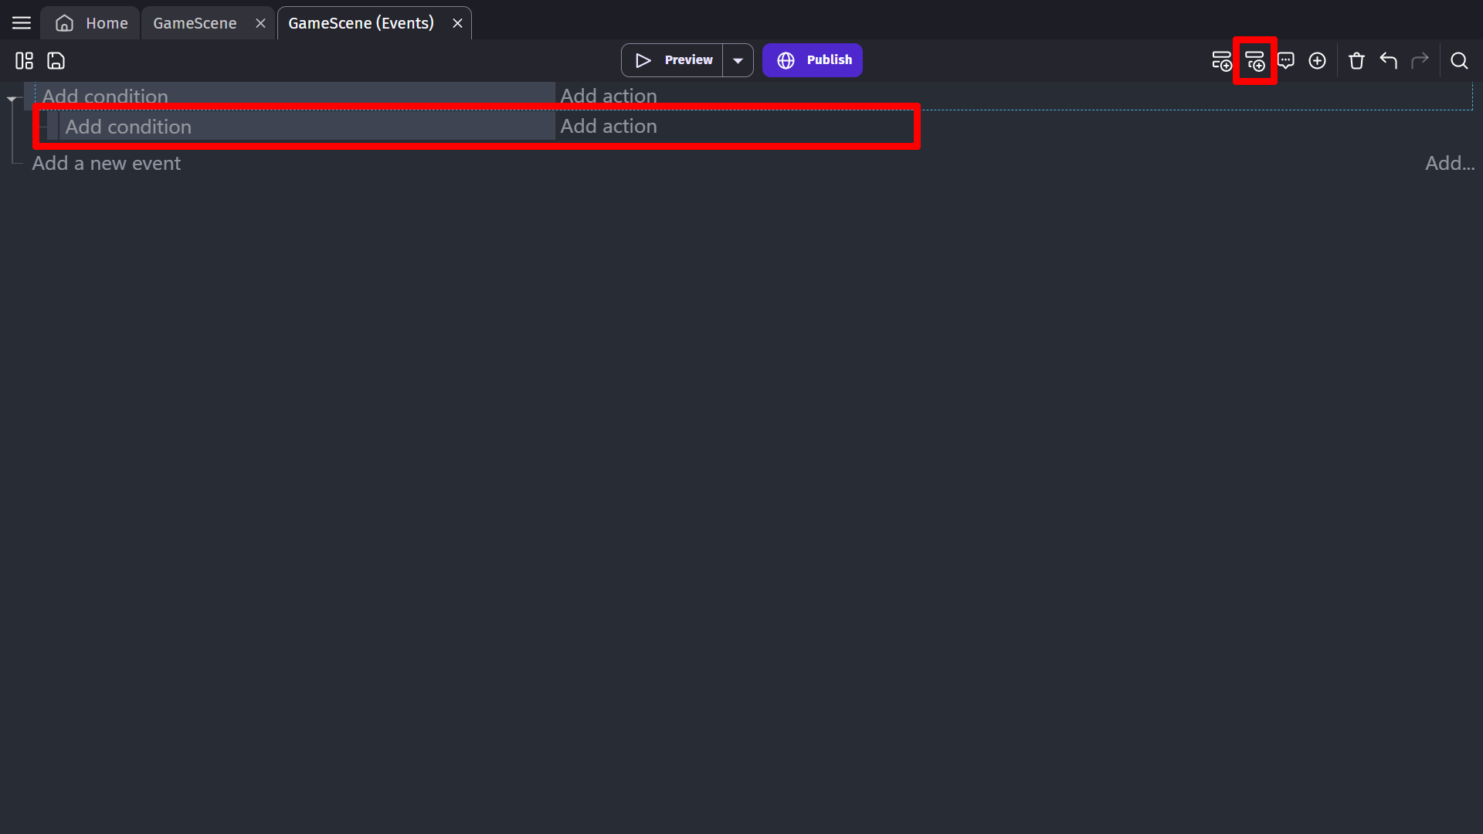Viewport: 1483px width, 834px height.
Task: Toggle the highlighted events editor icon
Action: tap(1255, 61)
